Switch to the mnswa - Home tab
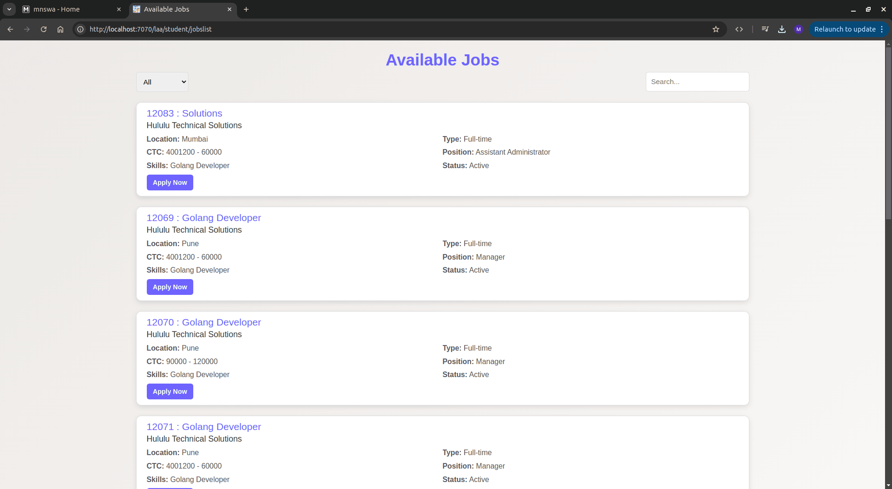Viewport: 892px width, 489px height. pyautogui.click(x=70, y=9)
